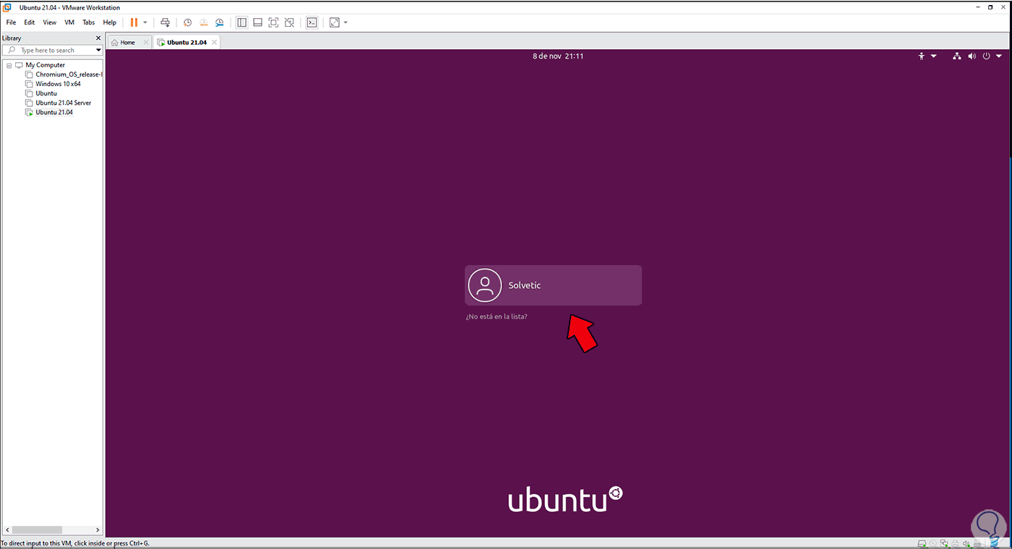Toggle the library sidebar view icon
The height and width of the screenshot is (549, 1012).
coord(241,22)
